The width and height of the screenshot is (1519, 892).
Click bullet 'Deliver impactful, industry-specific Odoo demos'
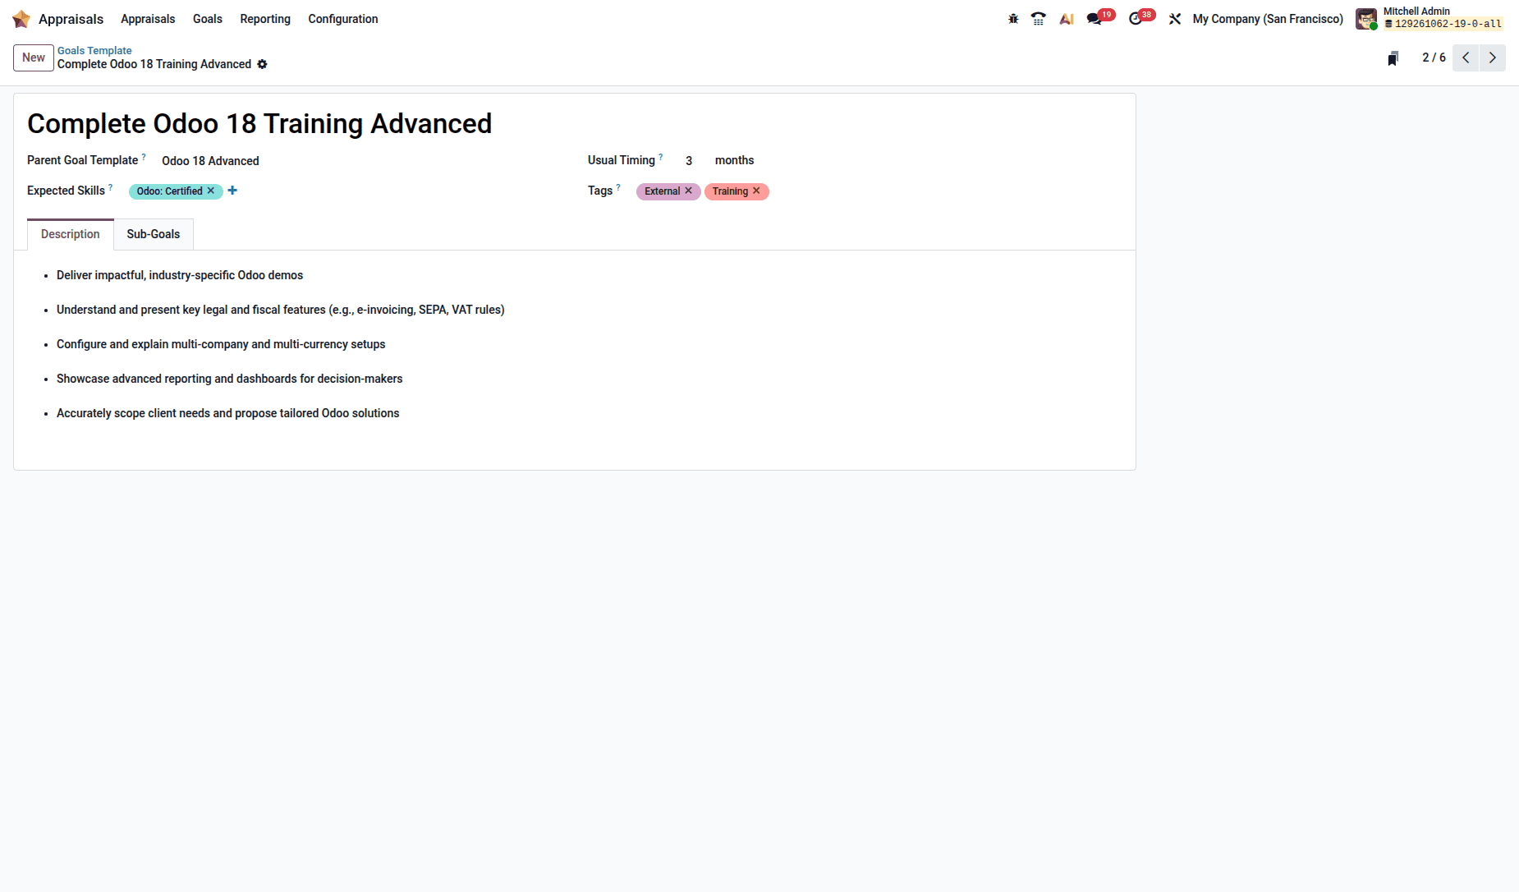click(x=180, y=275)
